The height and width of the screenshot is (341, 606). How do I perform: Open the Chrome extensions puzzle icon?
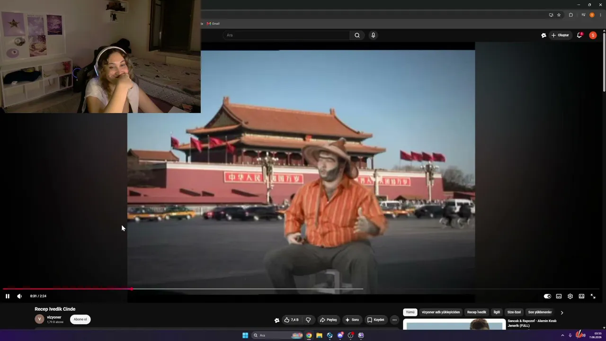pyautogui.click(x=571, y=15)
